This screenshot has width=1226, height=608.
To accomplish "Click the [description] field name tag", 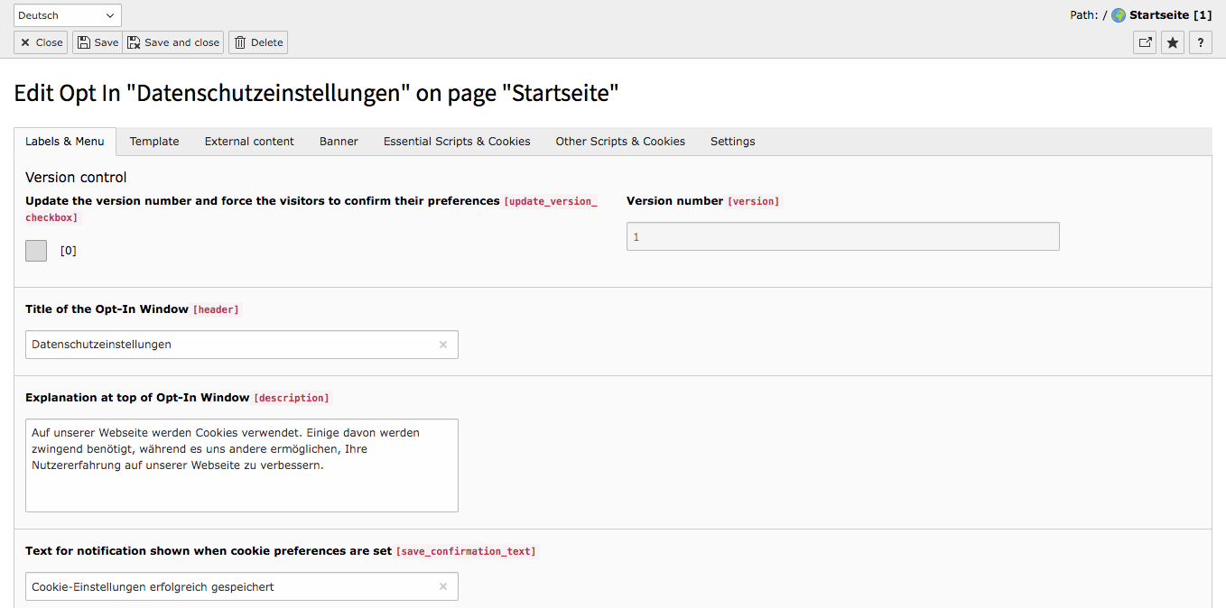I will 292,398.
